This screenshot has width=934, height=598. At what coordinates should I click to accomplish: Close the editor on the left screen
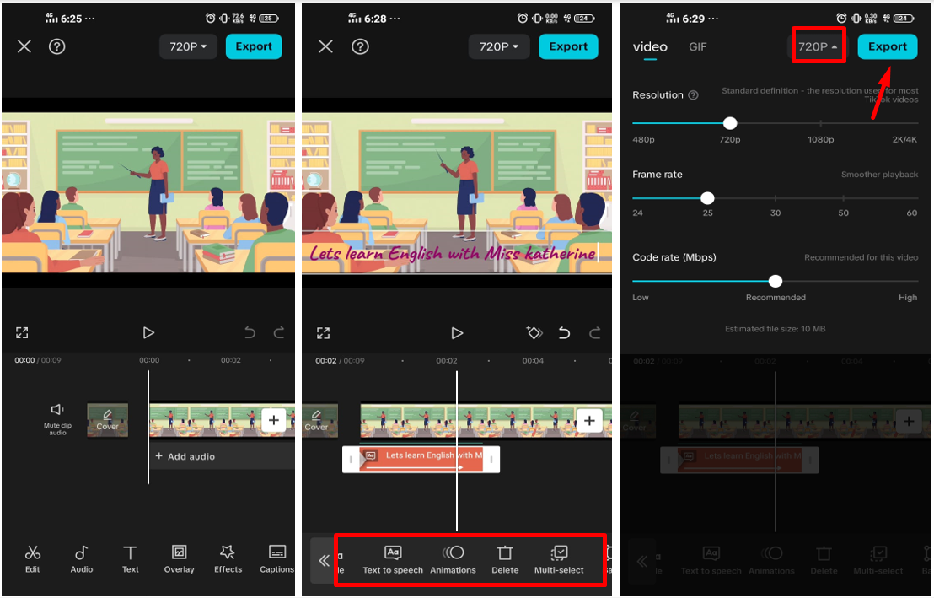point(24,46)
